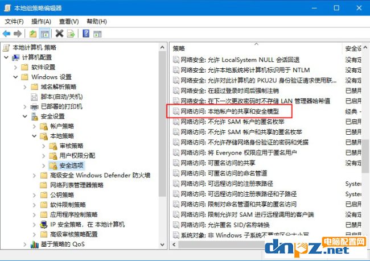Click the Delete X toolbar icon
Viewport: 370px width, 261px height.
click(59, 34)
